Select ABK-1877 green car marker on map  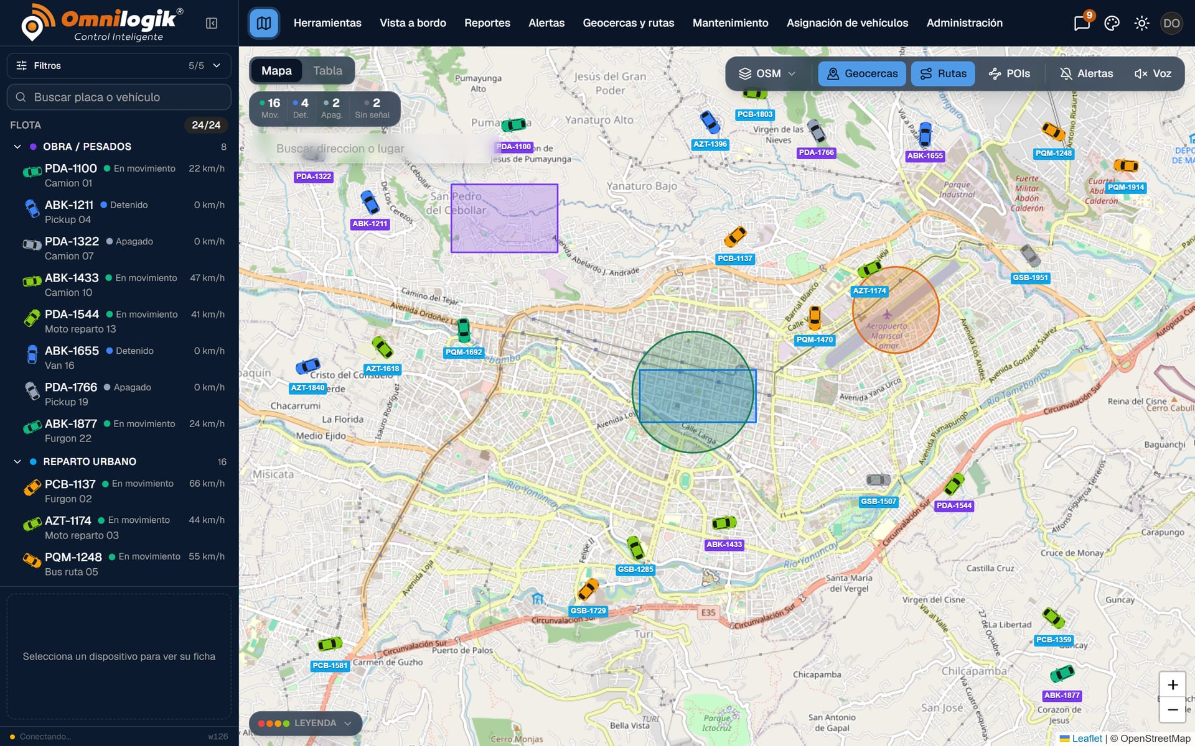1062,673
